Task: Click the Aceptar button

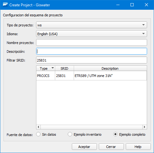Action: [84, 147]
